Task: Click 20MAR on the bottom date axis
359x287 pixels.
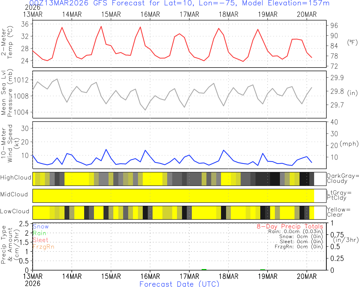Action: [x=307, y=276]
